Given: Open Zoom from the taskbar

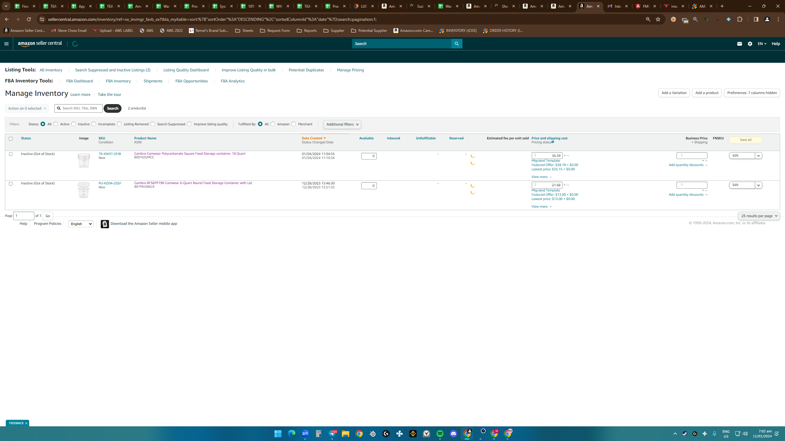Looking at the screenshot, I should point(305,434).
